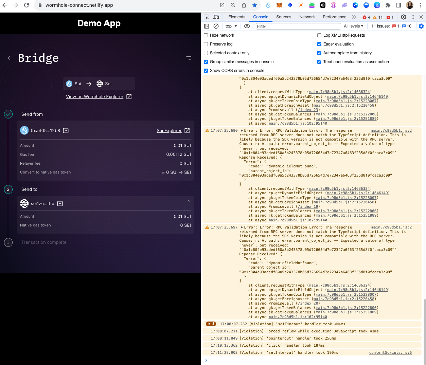The image size is (426, 365).
Task: Open console settings via the gear icon
Action: pos(421,26)
